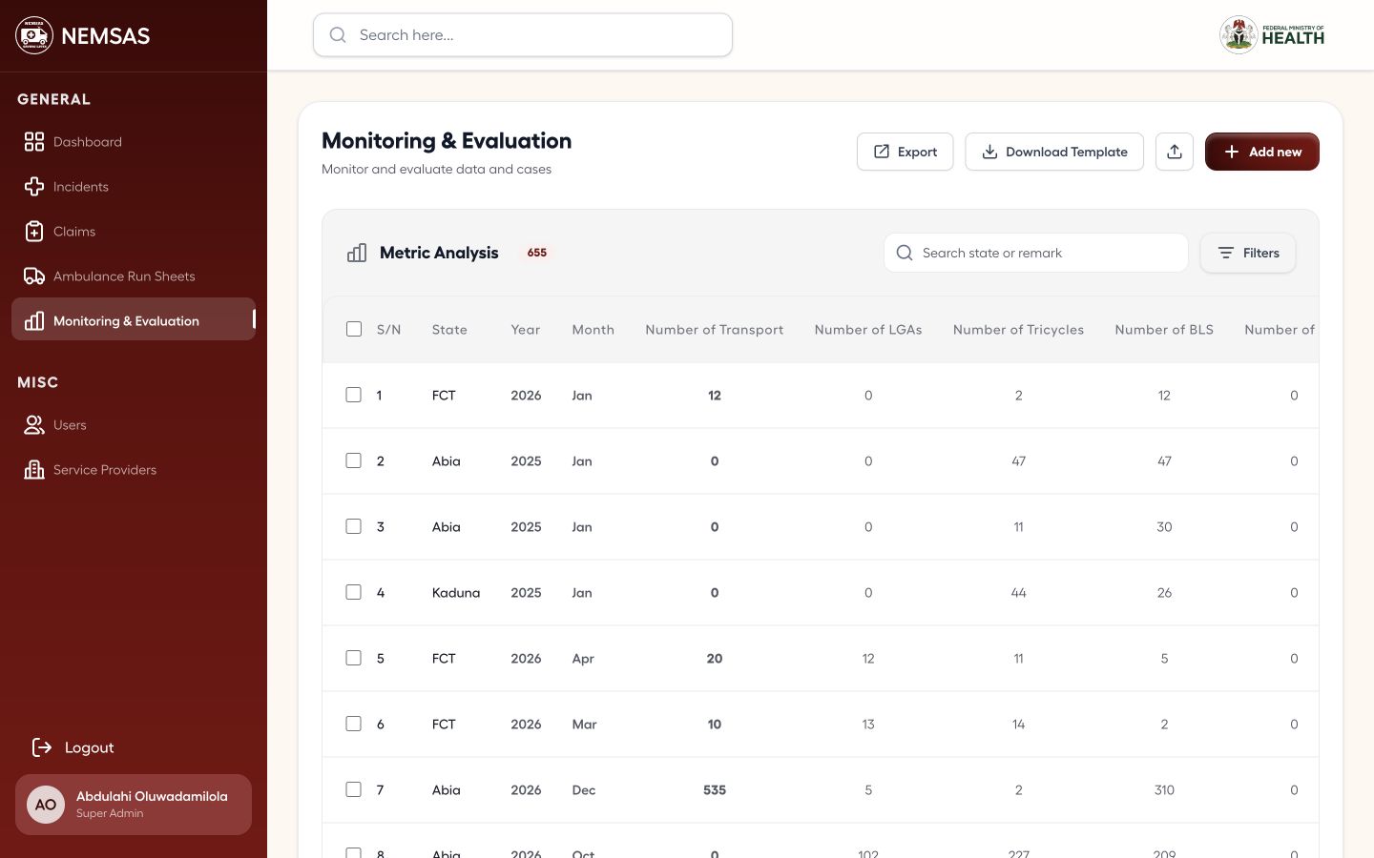Click the Federal Ministry of Health logo
Viewport: 1374px width, 858px height.
[1272, 35]
